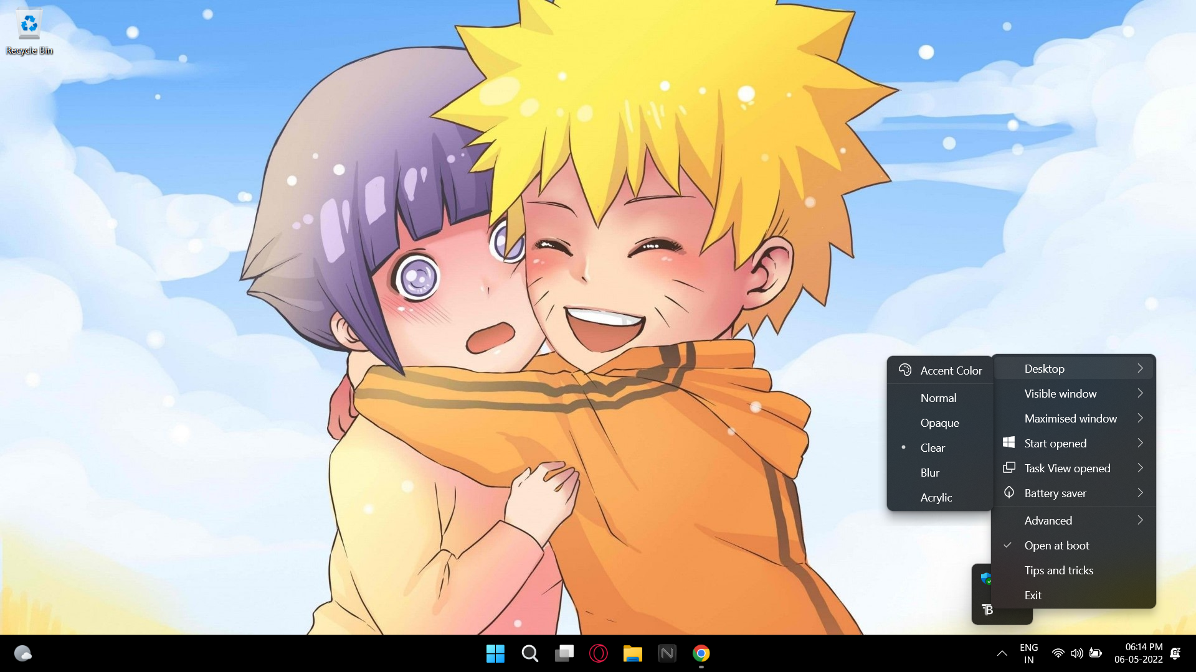Expand Task View opened submenu arrow

(1140, 468)
